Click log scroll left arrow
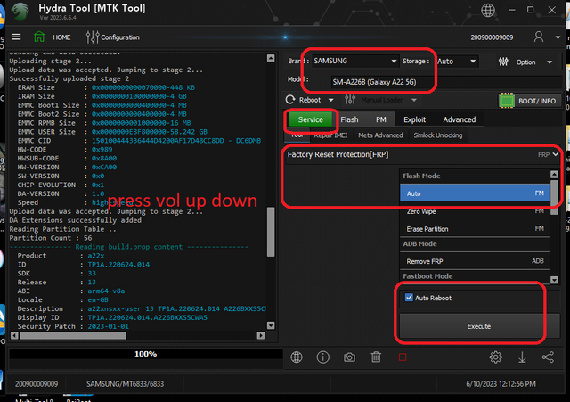 click(14, 335)
